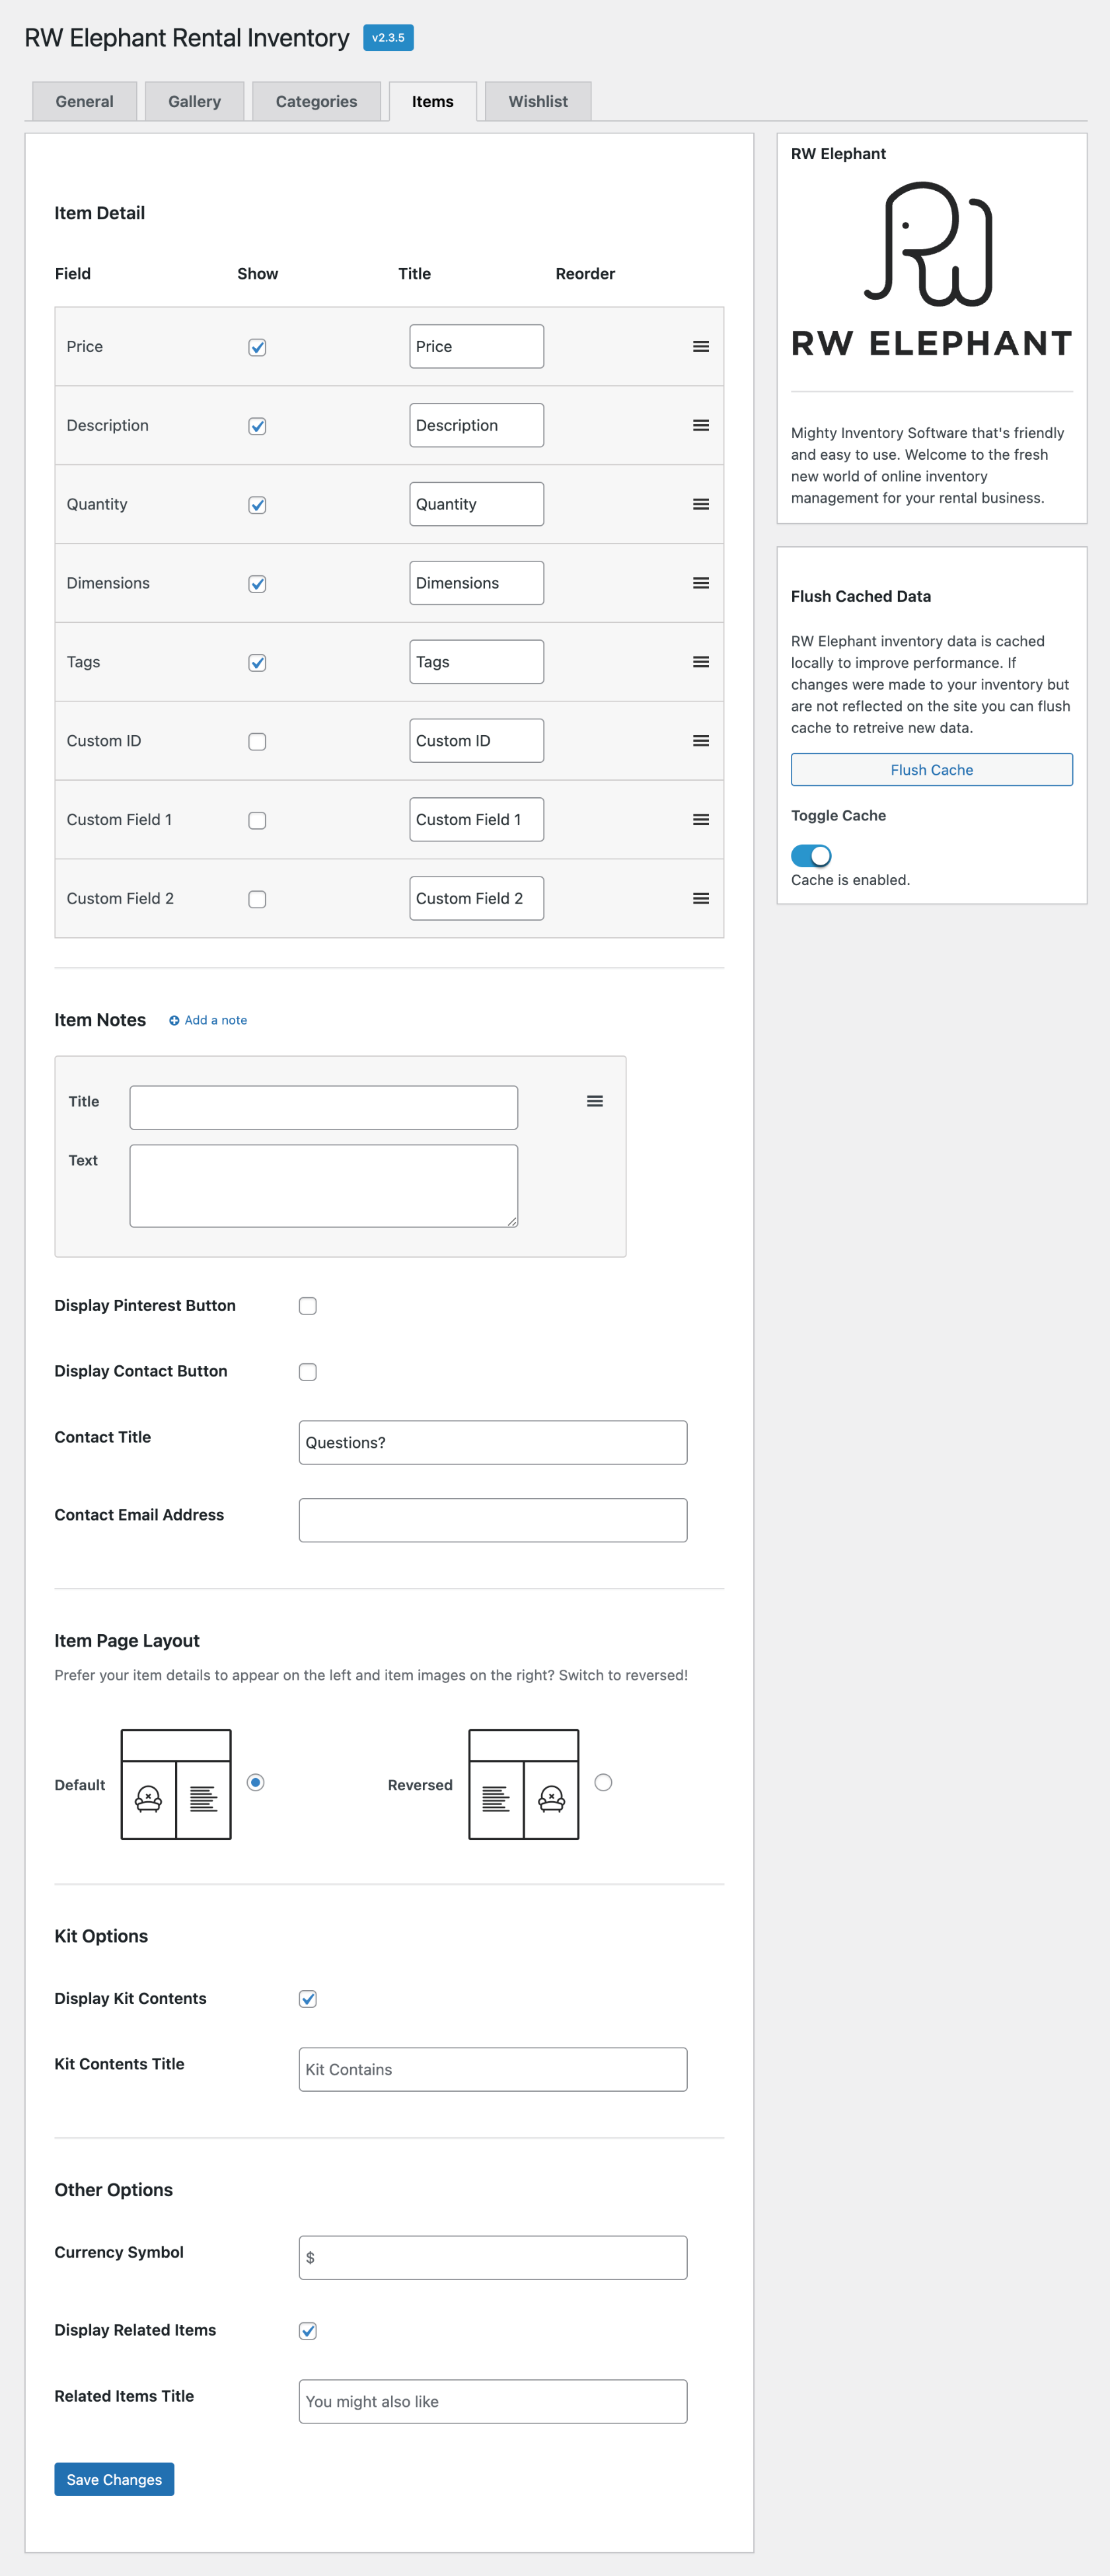The image size is (1110, 2576).
Task: Edit the Custom Field 2 title input
Action: [x=477, y=899]
